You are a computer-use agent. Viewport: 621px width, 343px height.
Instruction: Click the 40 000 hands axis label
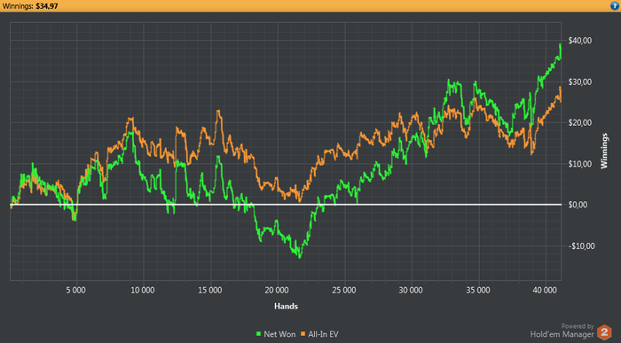click(x=545, y=291)
